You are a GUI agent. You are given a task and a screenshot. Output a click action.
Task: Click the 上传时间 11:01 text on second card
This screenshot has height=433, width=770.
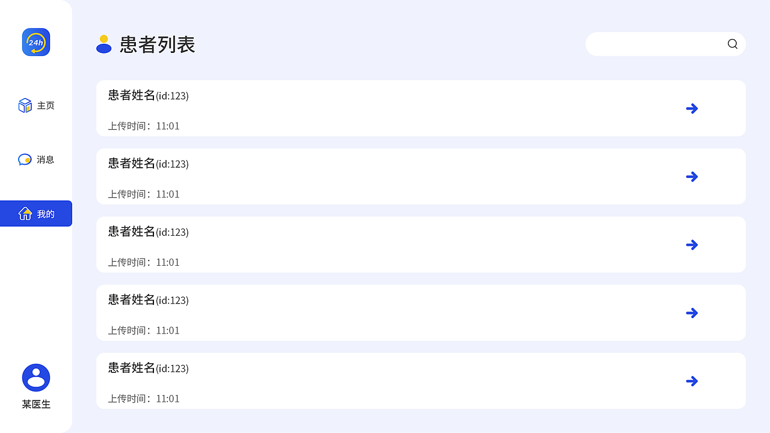(x=143, y=194)
